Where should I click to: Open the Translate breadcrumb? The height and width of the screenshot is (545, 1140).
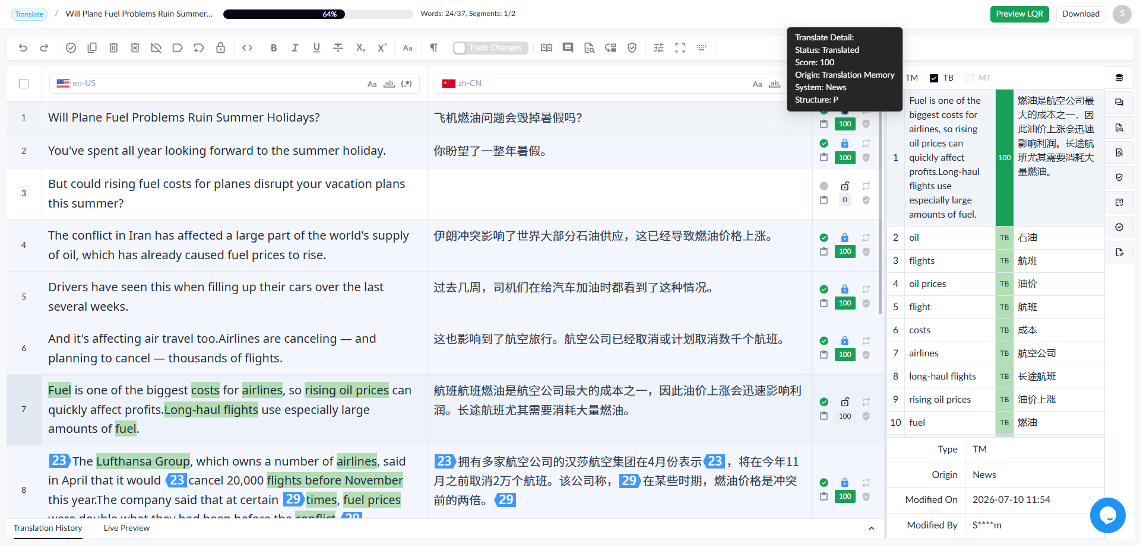click(29, 14)
